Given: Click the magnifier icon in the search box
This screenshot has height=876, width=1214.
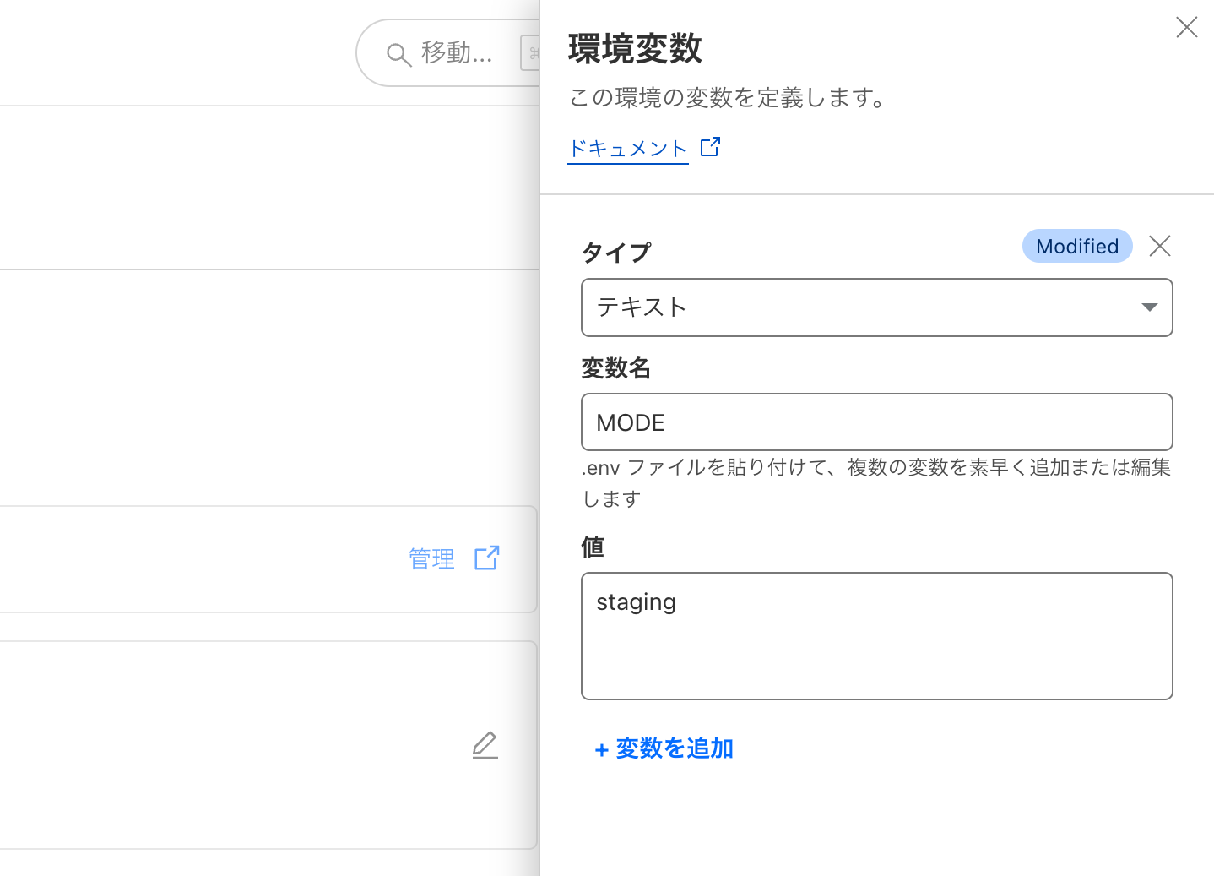Looking at the screenshot, I should (398, 55).
